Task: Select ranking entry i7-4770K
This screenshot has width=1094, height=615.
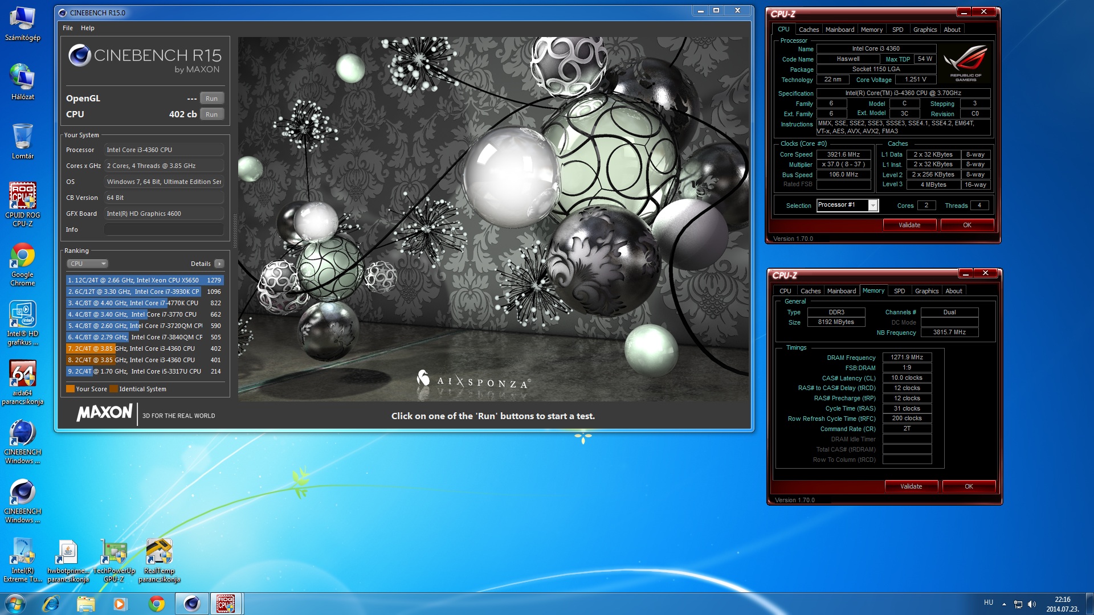Action: click(x=145, y=303)
